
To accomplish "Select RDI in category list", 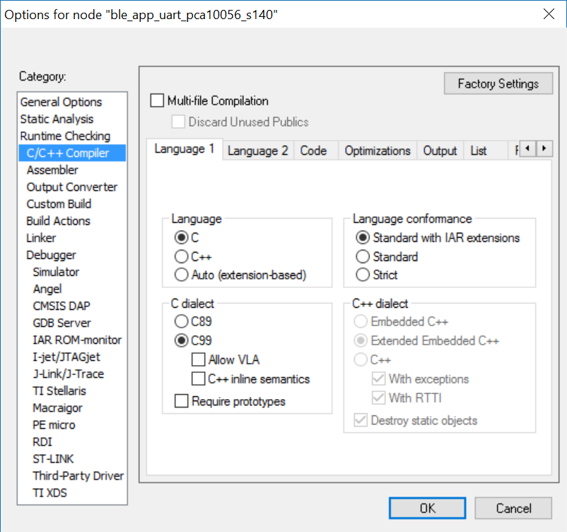I will pyautogui.click(x=72, y=442).
